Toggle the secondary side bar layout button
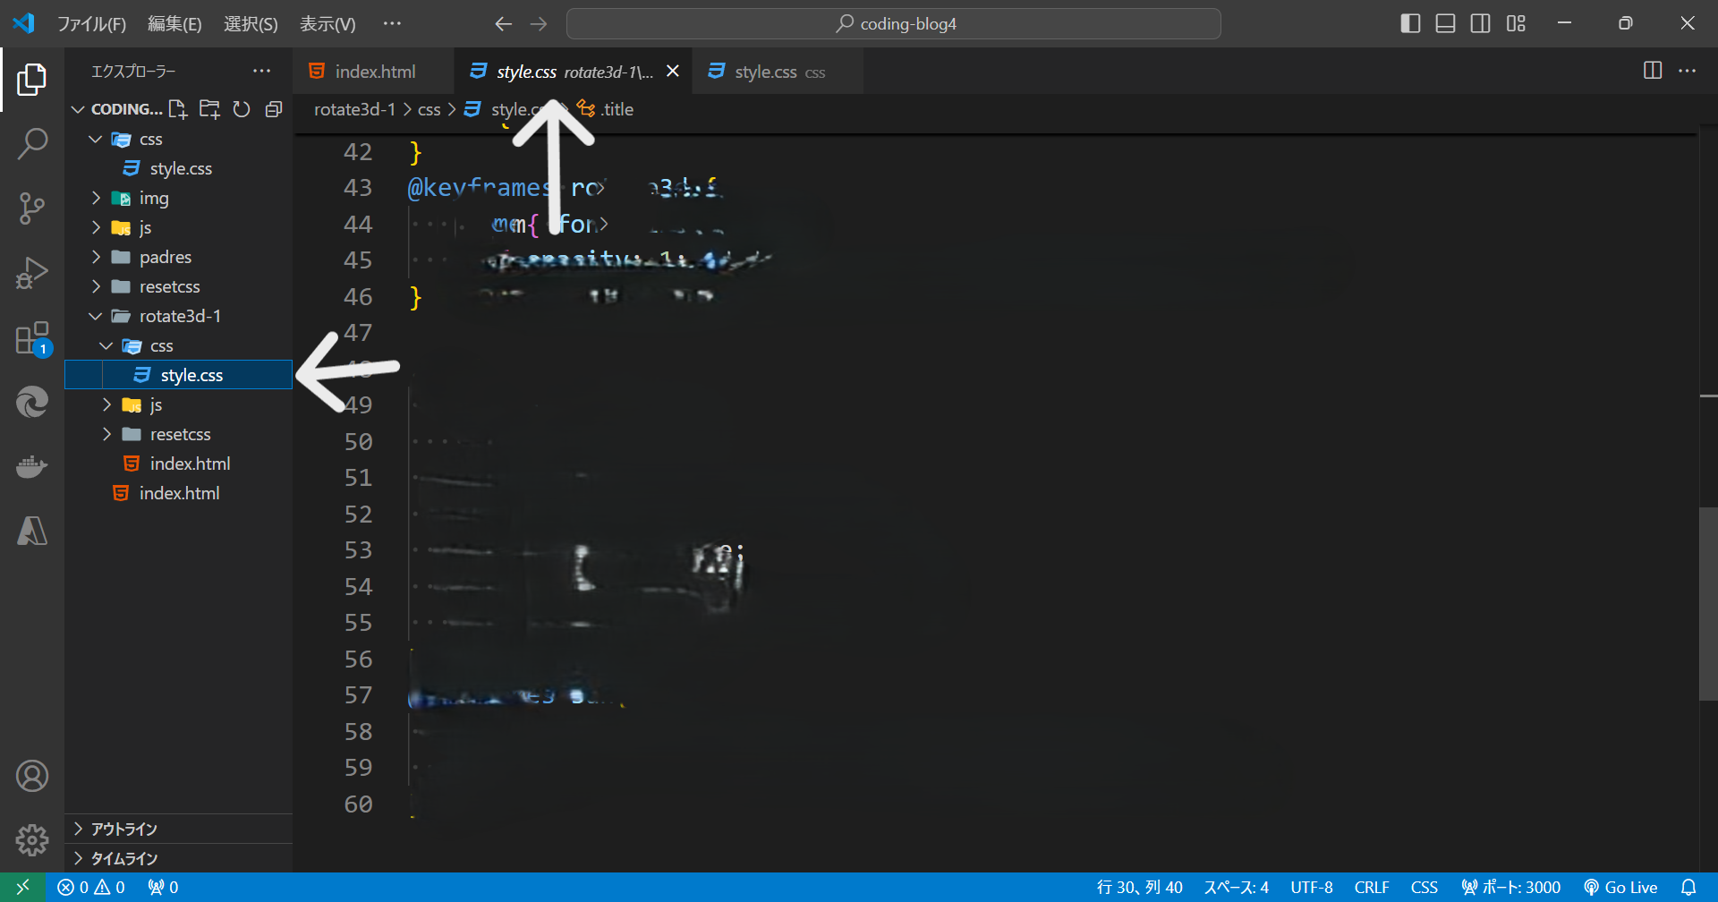This screenshot has height=902, width=1718. tap(1481, 23)
